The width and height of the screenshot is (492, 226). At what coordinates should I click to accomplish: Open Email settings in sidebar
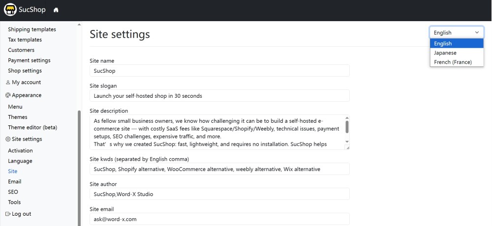tap(15, 182)
